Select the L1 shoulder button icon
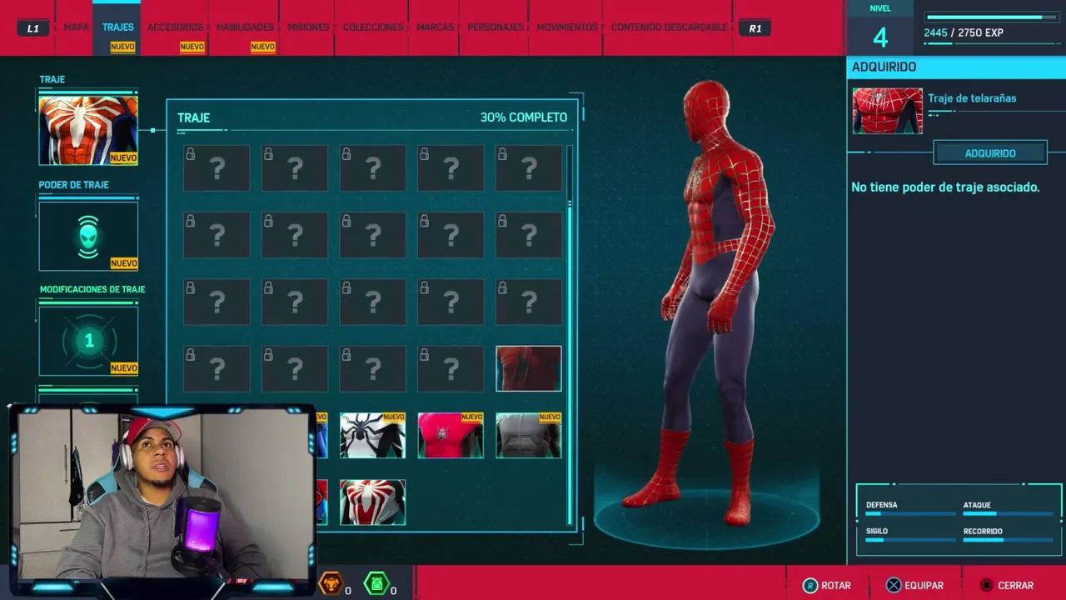Image resolution: width=1066 pixels, height=600 pixels. click(32, 28)
